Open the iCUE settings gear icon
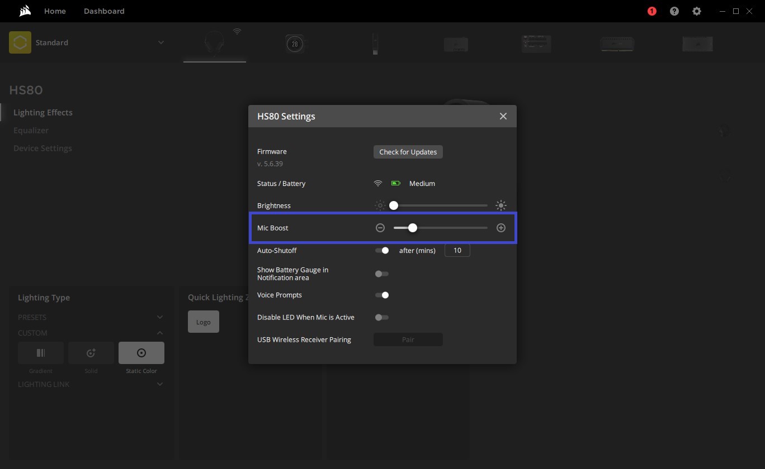 pos(696,11)
